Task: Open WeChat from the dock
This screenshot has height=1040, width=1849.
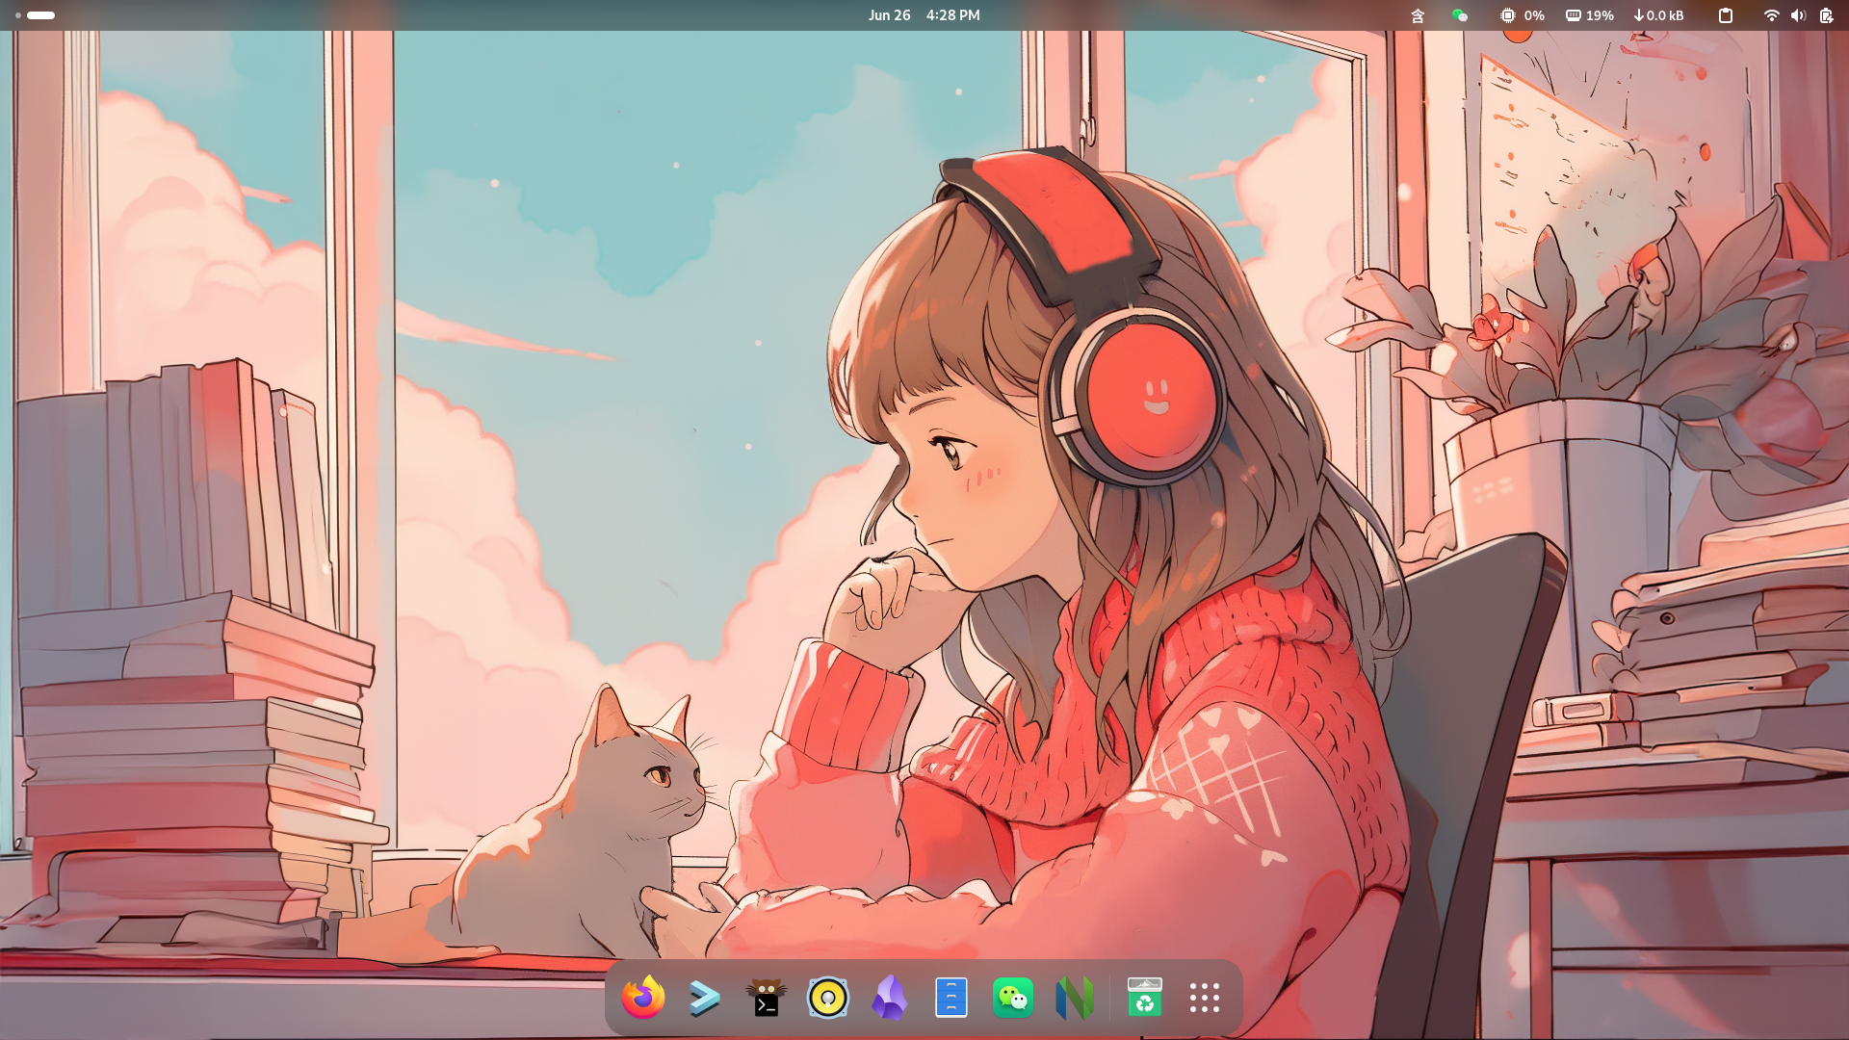Action: 1013,998
